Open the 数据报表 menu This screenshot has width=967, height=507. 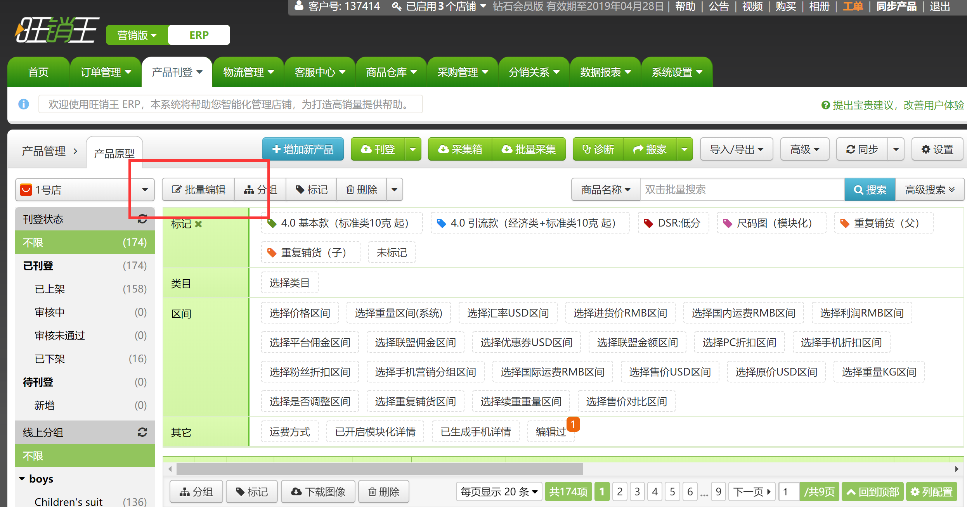coord(605,72)
